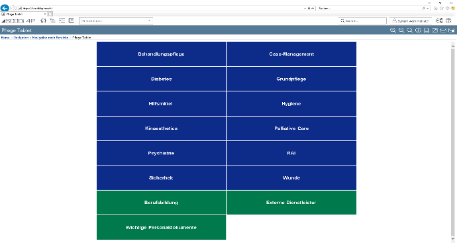
Task: Click the second magnifier zoom icon
Action: [x=401, y=30]
